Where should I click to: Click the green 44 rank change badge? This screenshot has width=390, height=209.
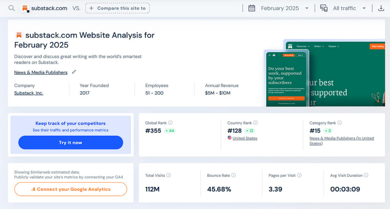pyautogui.click(x=170, y=131)
